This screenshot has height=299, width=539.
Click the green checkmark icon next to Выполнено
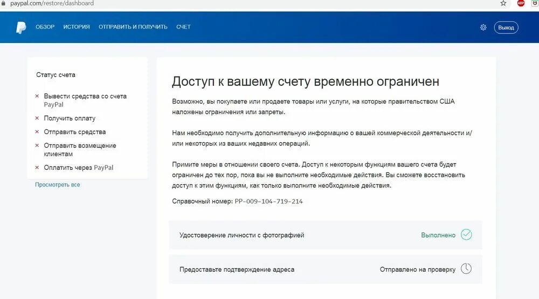pos(466,235)
